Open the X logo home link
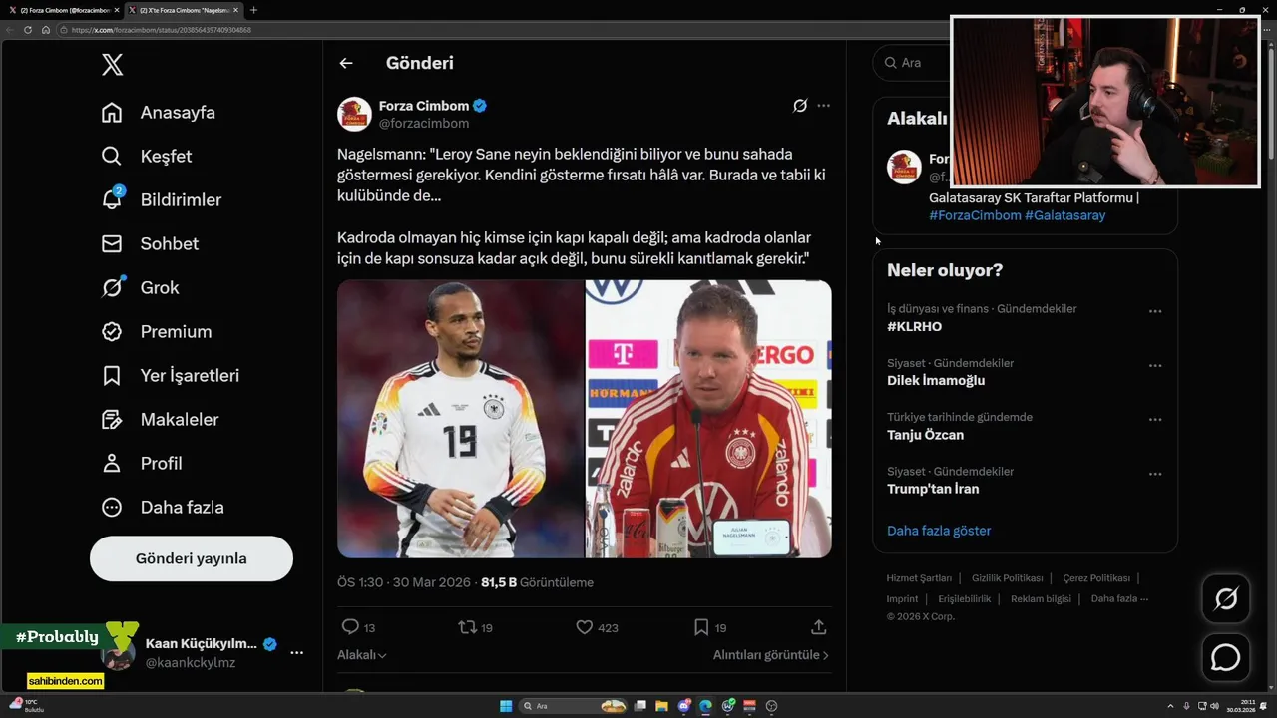Screen dimensions: 1277x718 point(113,65)
